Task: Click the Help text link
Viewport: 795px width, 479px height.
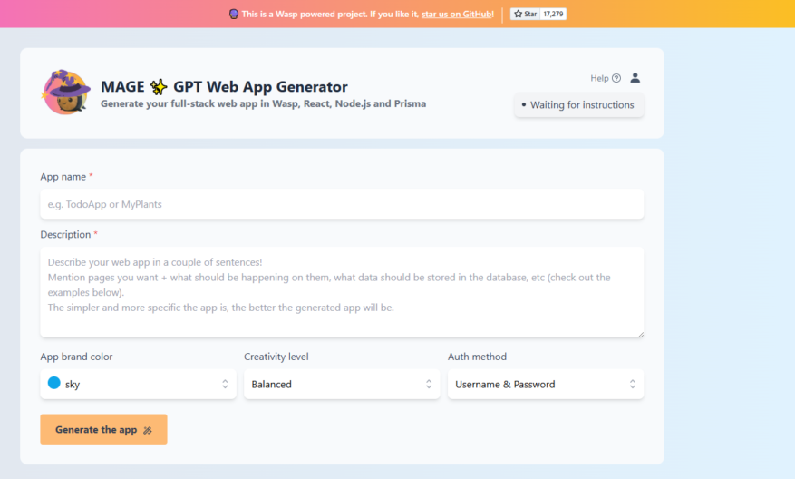Action: 599,78
